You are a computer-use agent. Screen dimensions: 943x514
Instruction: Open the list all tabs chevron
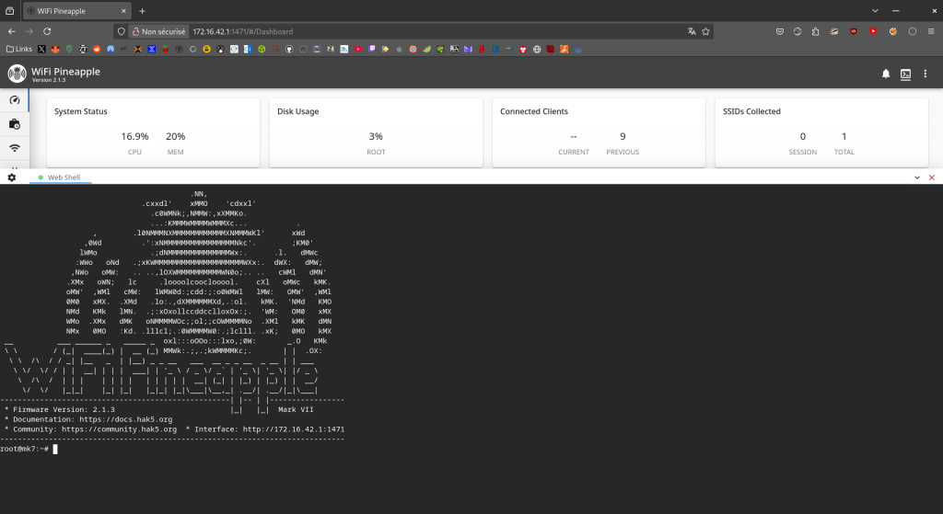[x=875, y=11]
